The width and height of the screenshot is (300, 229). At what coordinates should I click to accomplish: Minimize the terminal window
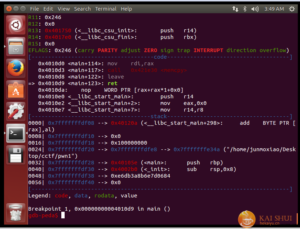pyautogui.click(x=16, y=8)
